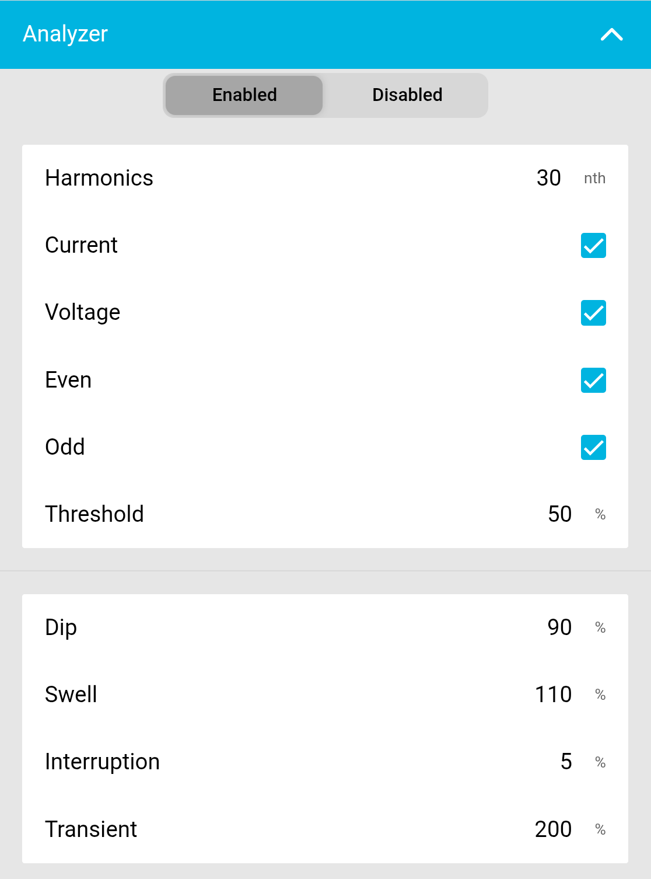Viewport: 651px width, 879px height.
Task: Select the Interruption value 5
Action: click(x=566, y=762)
